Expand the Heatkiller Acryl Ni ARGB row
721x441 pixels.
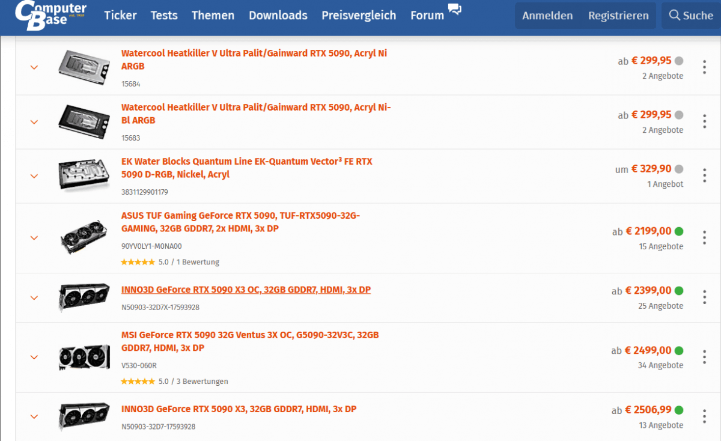pyautogui.click(x=34, y=67)
